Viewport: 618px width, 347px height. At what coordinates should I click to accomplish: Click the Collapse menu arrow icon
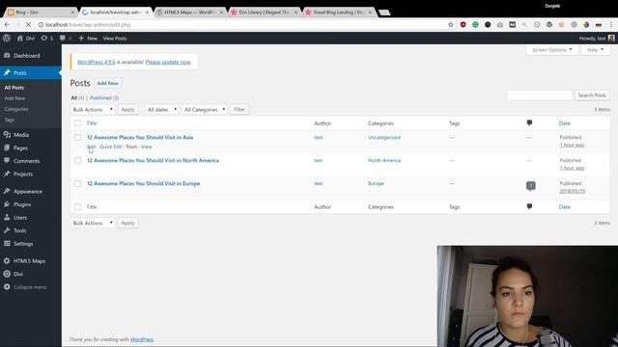pyautogui.click(x=7, y=287)
